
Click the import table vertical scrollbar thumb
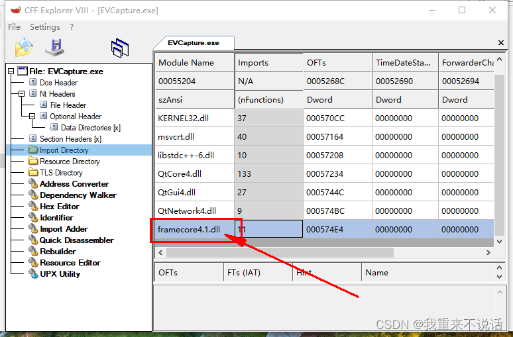(x=499, y=155)
